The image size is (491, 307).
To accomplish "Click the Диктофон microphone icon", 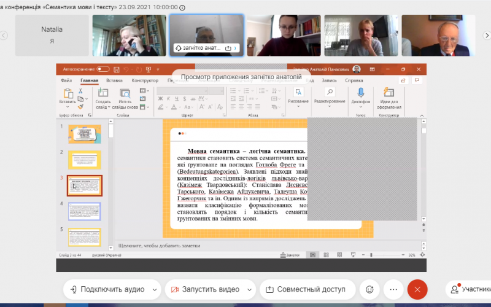I will (x=361, y=93).
